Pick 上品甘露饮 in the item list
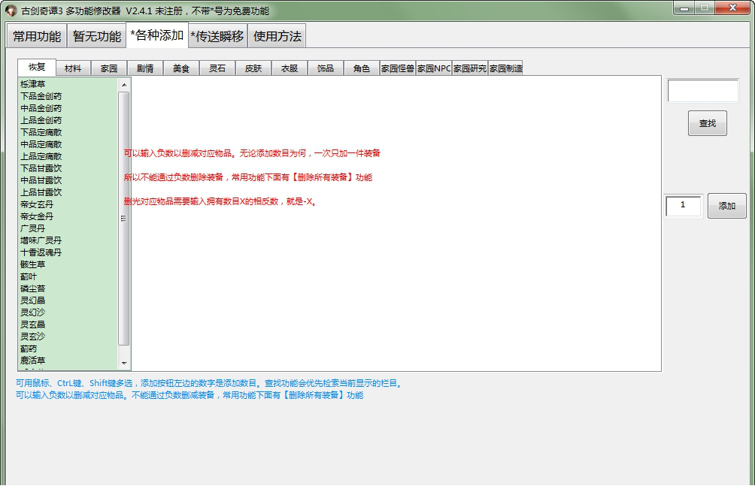 (x=68, y=192)
